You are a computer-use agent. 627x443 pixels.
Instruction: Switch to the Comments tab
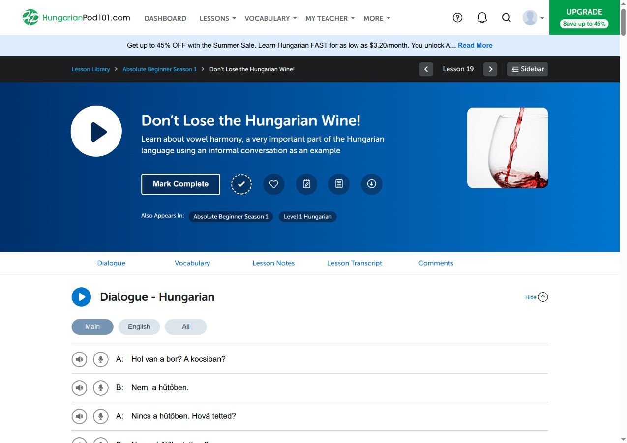coord(436,263)
